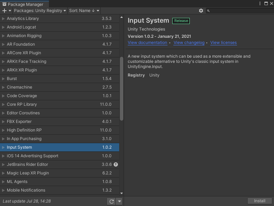274x206 pixels.
Task: Open the three-dot window options menu
Action: [x=260, y=3]
